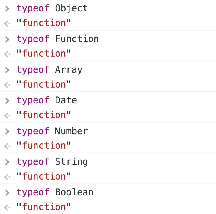Click "function" result below typeof Date

44,115
